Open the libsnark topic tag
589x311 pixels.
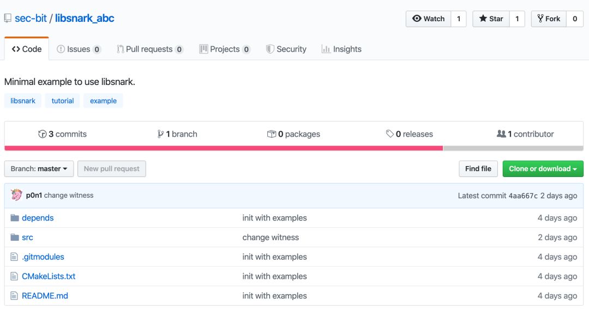23,101
